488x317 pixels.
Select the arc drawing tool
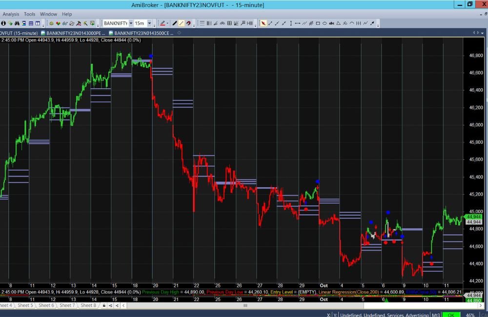352,23
